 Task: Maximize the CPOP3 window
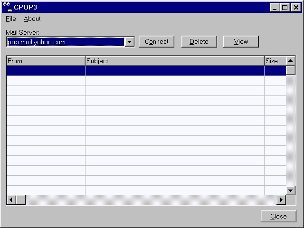(285, 7)
